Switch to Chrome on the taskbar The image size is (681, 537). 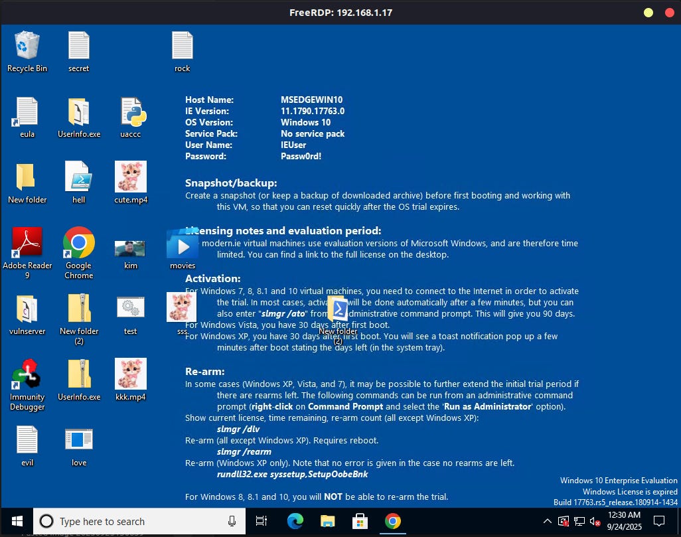tap(393, 521)
